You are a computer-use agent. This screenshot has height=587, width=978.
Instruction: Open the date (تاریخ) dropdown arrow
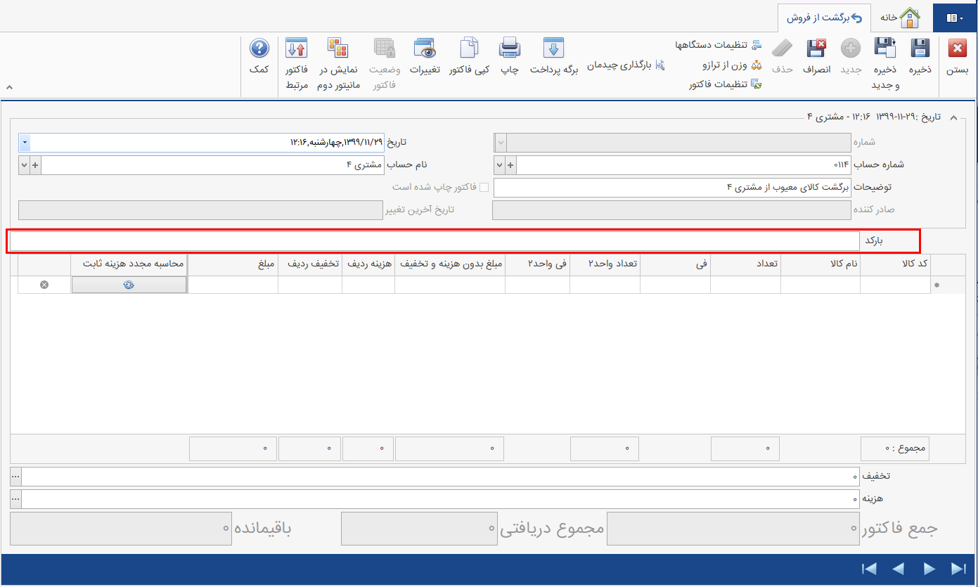[x=25, y=143]
